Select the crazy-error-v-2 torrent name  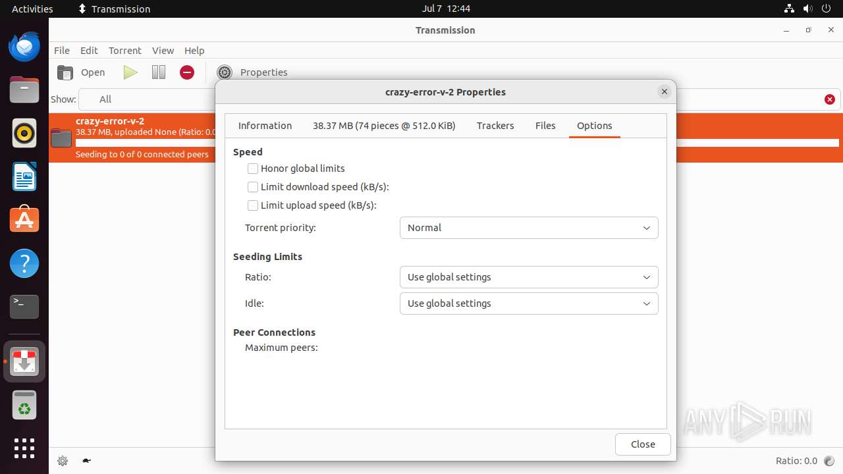110,121
